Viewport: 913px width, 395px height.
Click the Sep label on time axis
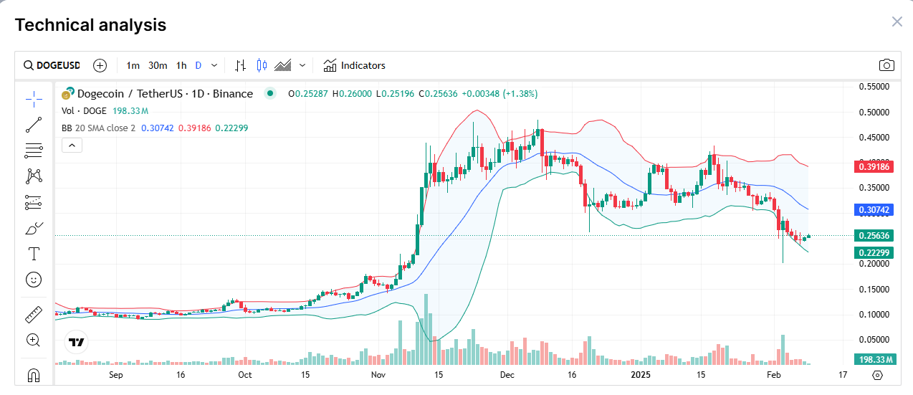click(116, 374)
